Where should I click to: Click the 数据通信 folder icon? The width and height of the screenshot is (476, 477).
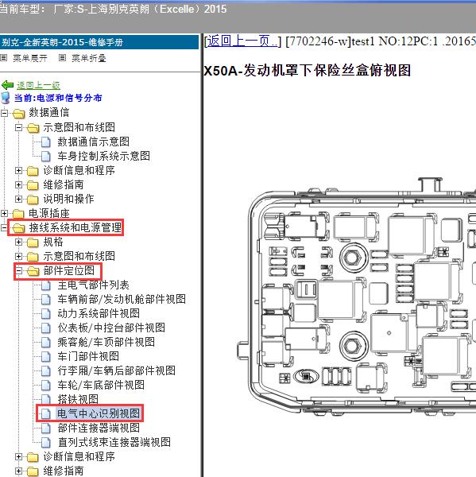19,114
